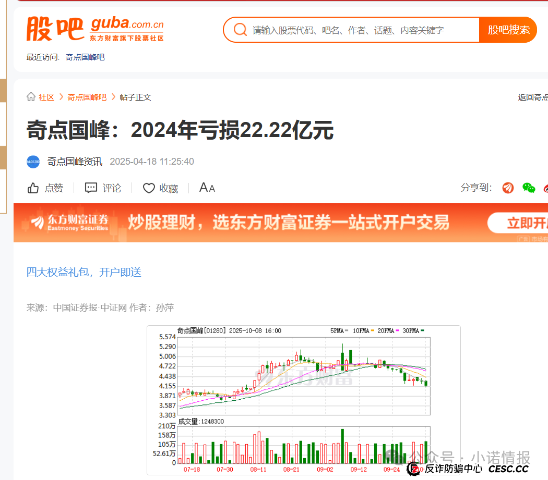
Task: Share the post to Weibo
Action: [546, 188]
